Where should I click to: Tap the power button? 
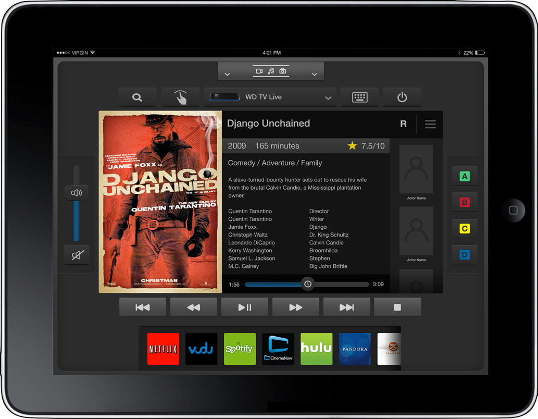click(x=402, y=97)
